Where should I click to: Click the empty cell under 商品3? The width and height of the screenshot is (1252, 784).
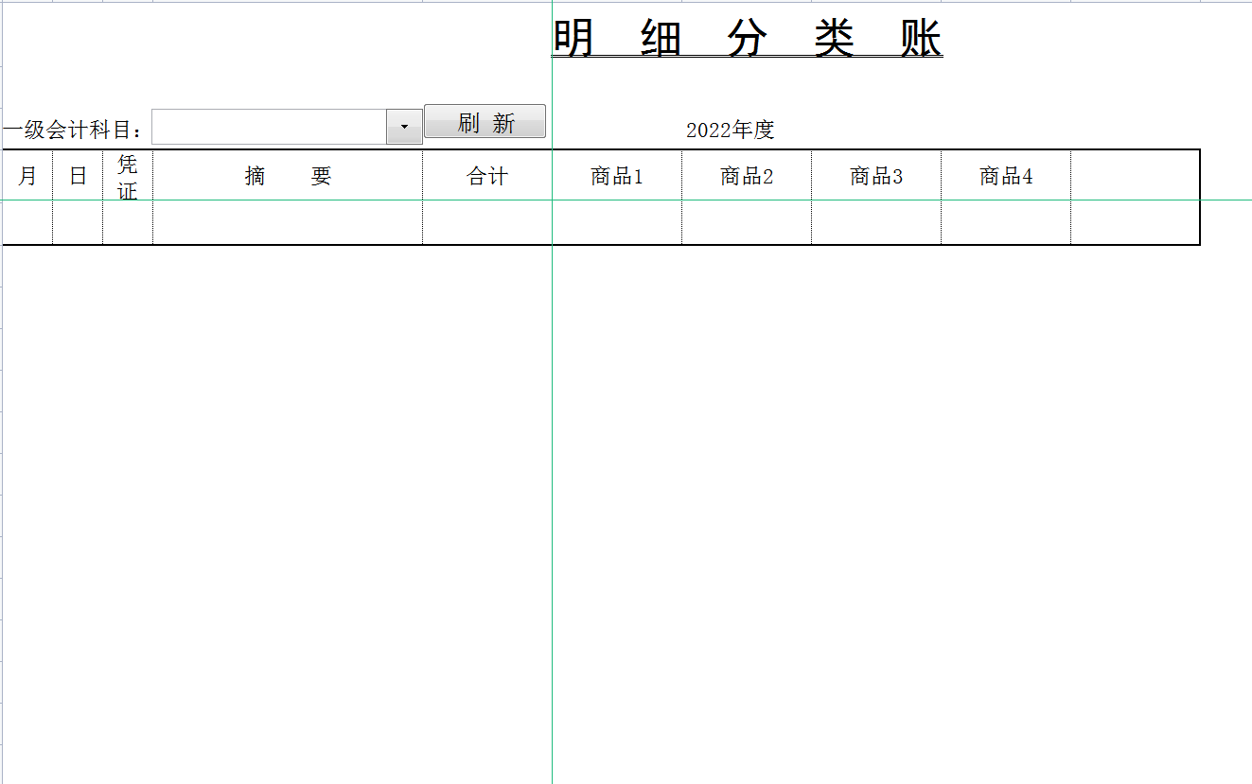pyautogui.click(x=876, y=222)
